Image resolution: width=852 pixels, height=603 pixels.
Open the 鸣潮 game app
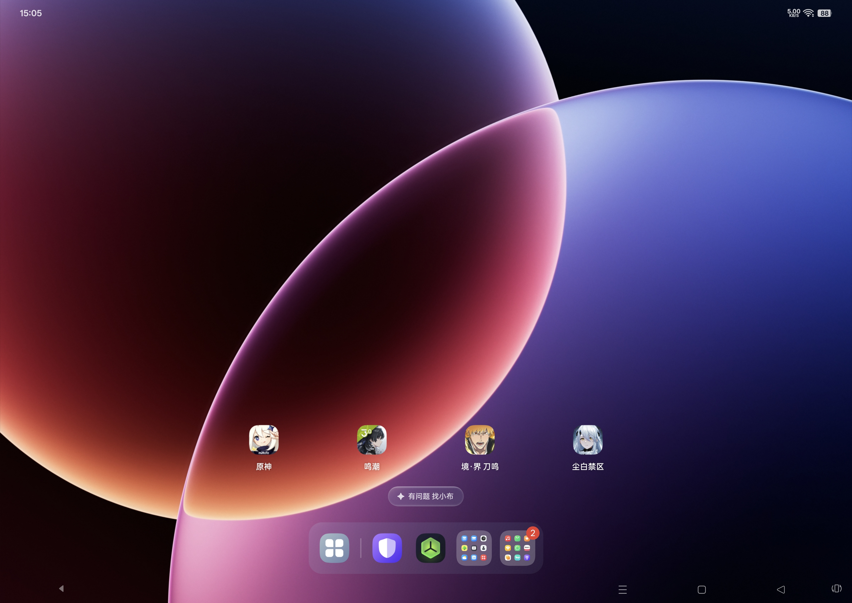[371, 440]
